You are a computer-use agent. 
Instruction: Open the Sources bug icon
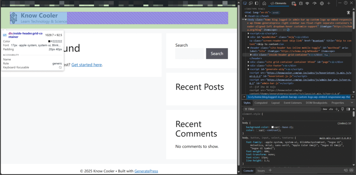pos(301,3)
